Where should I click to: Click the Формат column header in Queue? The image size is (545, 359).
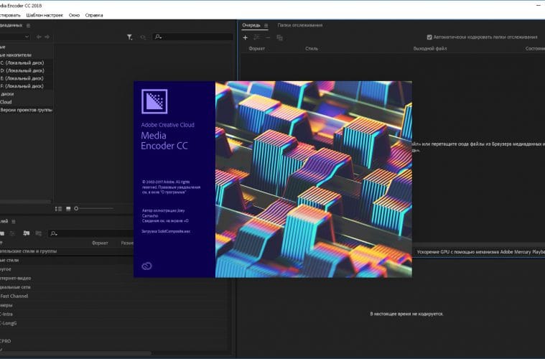click(x=256, y=49)
